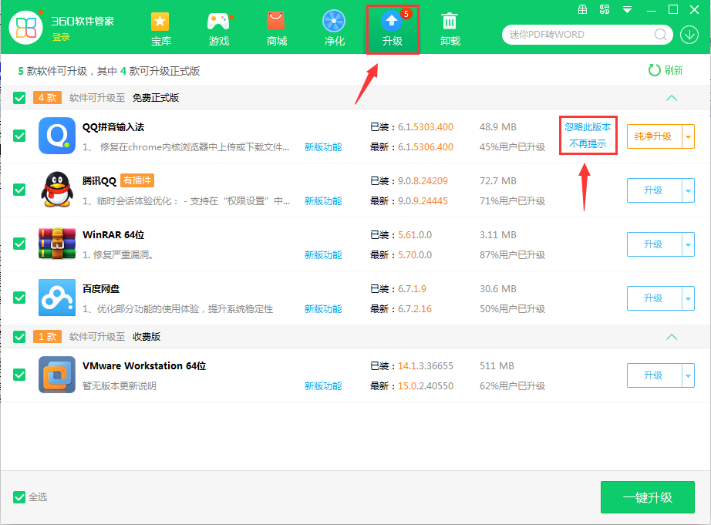Image resolution: width=711 pixels, height=525 pixels.
Task: Open the 卸载 uninstall section
Action: point(450,29)
